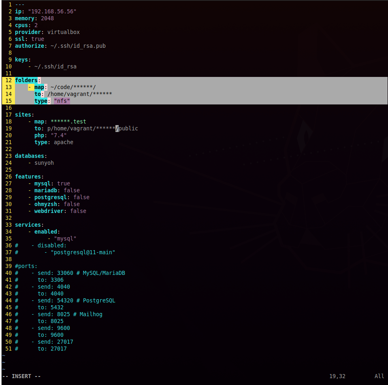Click the database name sunyoh

pos(44,163)
